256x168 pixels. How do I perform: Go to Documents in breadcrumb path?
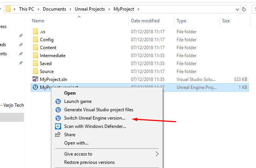[x=54, y=9]
